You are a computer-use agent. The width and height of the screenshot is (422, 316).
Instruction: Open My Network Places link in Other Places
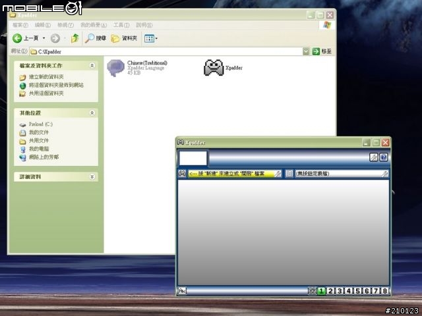[x=44, y=157]
